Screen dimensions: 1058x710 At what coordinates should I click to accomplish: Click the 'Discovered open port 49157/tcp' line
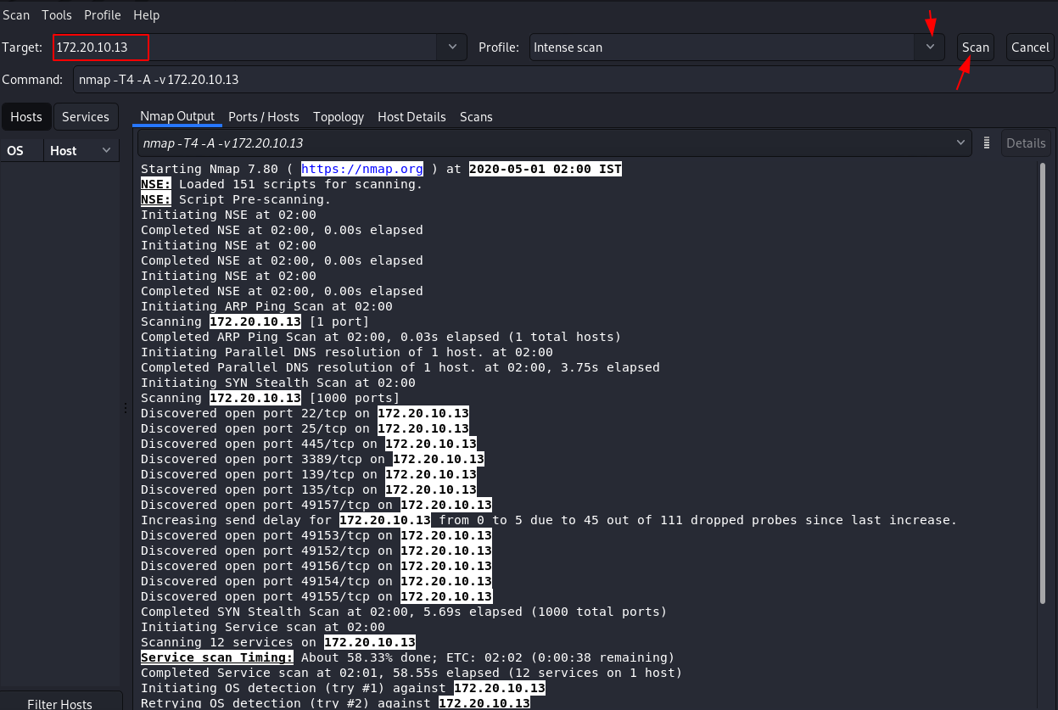[316, 506]
